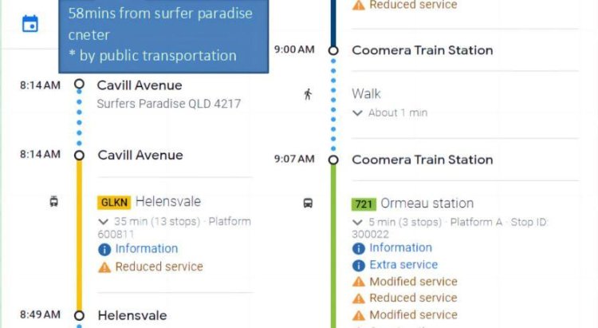Click the first Modified service warning icon

click(x=359, y=282)
